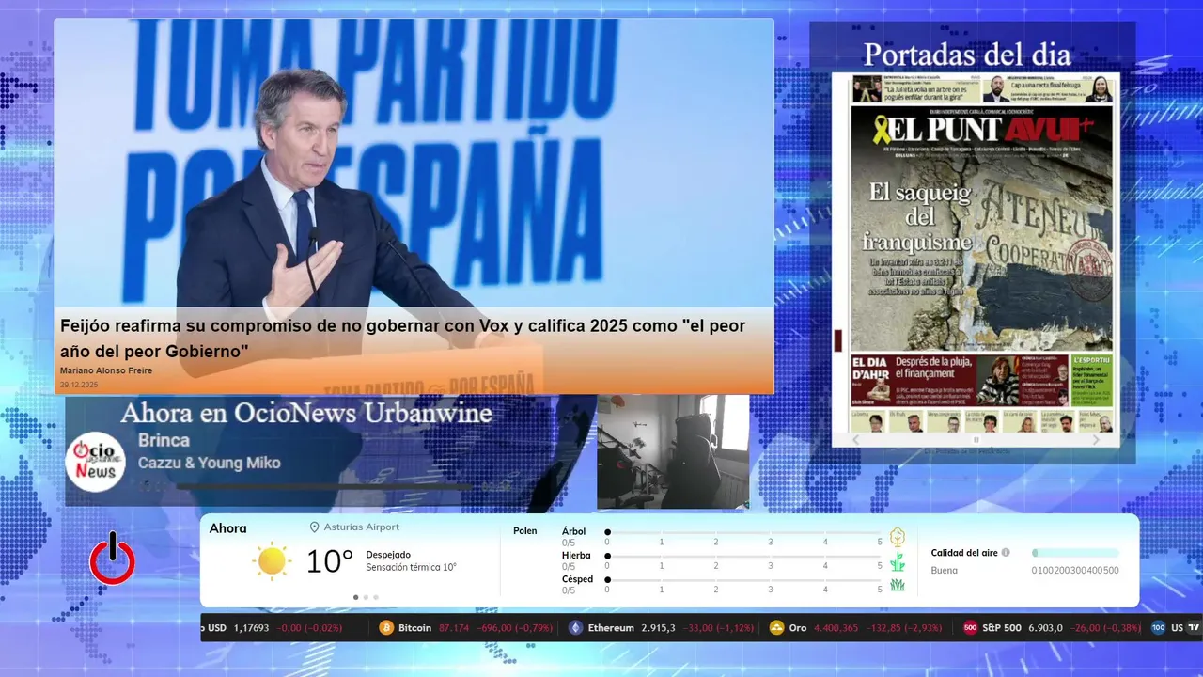Click the Césped pollen level slider
The height and width of the screenshot is (677, 1203).
743,579
